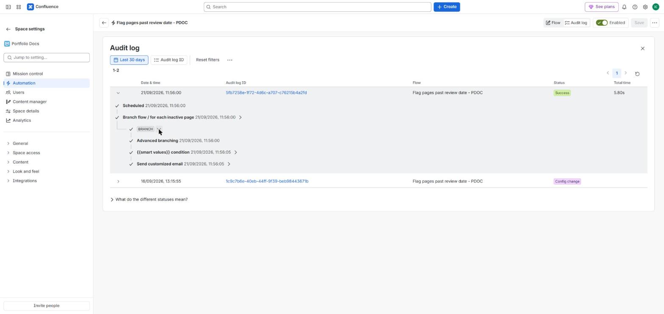Click the 5.80s total time value
This screenshot has width=664, height=314.
619,93
